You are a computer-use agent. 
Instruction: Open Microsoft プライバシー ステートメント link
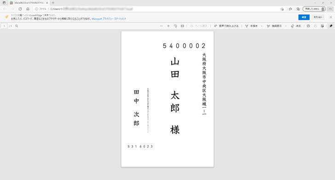tap(109, 19)
